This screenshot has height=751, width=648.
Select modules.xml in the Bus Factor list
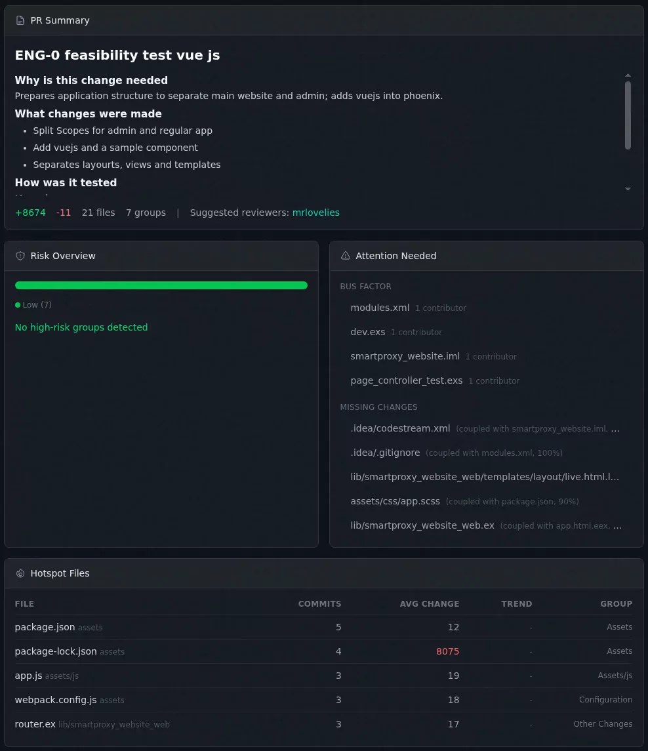click(380, 308)
